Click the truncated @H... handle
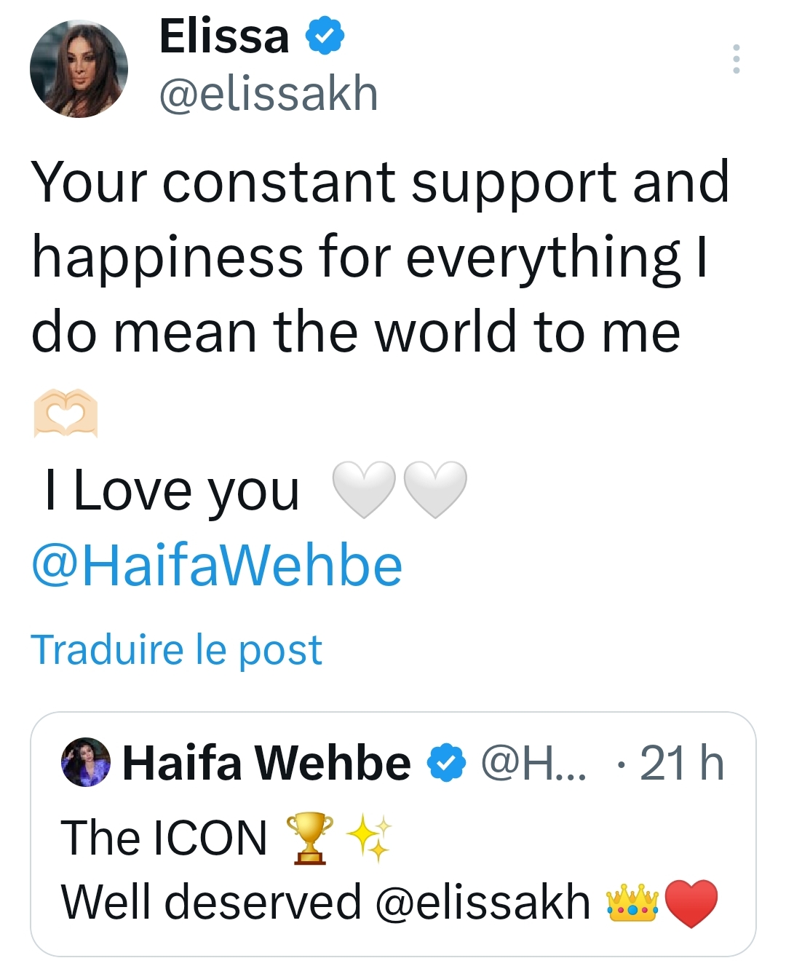Viewport: 786px width, 966px height. tap(533, 763)
